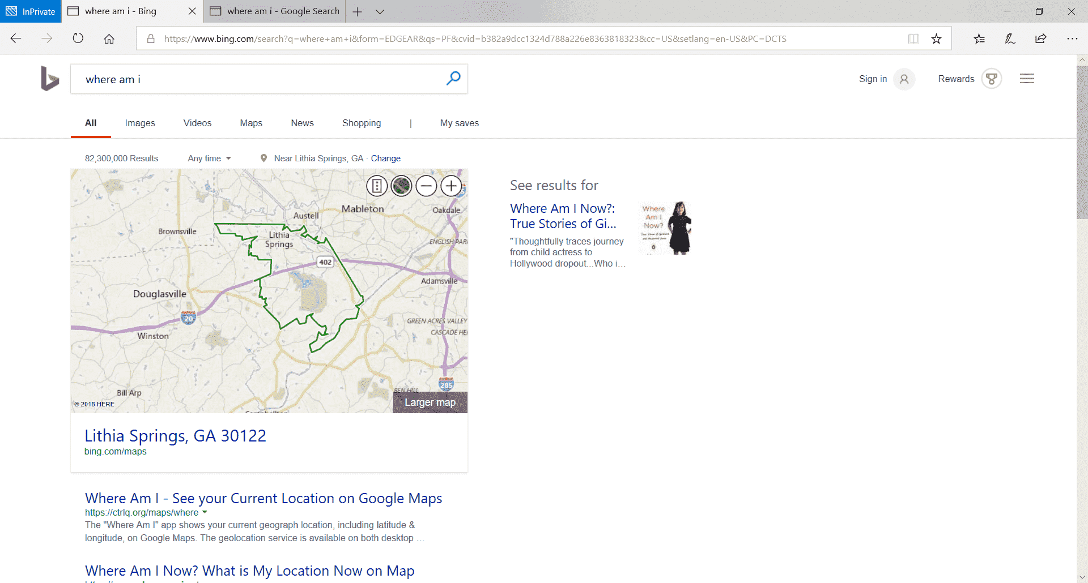Click the site lock icon
Image resolution: width=1088 pixels, height=583 pixels.
151,38
